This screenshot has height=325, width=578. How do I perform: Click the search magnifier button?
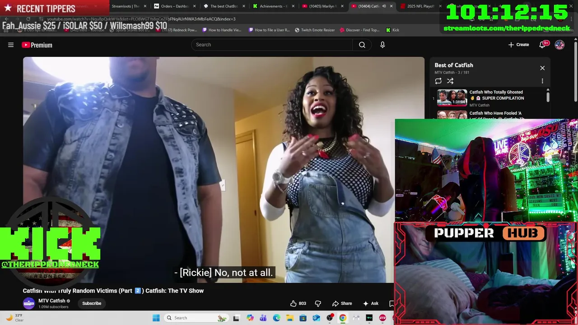coord(362,45)
